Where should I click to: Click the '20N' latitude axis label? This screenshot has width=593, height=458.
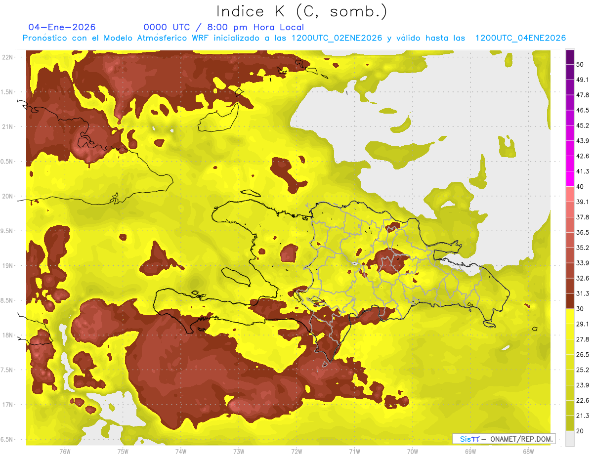pos(8,196)
